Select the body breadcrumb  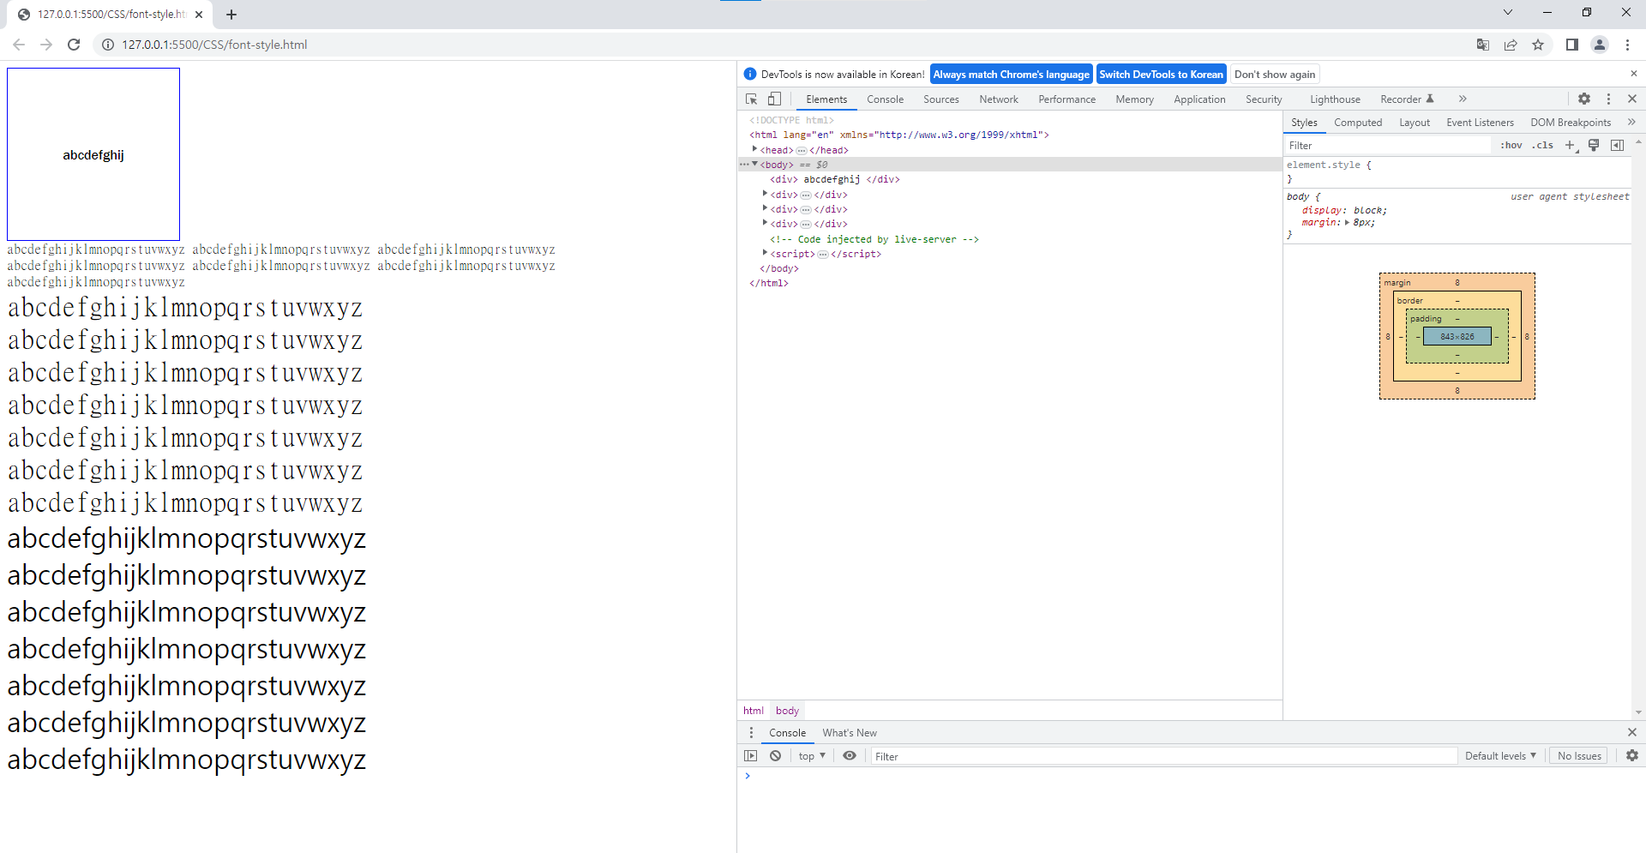pyautogui.click(x=787, y=711)
